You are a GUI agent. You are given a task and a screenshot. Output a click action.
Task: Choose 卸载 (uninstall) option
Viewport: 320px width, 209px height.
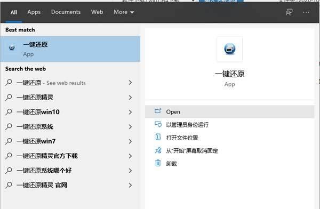(x=229, y=164)
